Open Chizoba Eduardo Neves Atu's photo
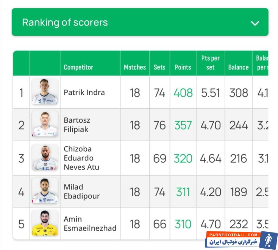 (x=45, y=158)
